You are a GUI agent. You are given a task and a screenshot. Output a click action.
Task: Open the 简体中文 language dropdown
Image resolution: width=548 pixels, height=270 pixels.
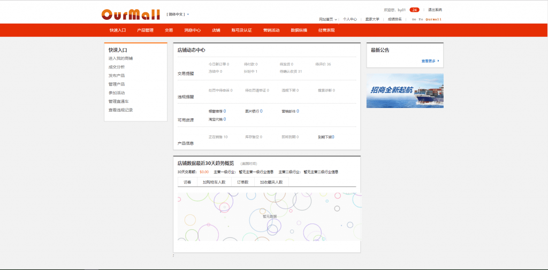point(178,14)
